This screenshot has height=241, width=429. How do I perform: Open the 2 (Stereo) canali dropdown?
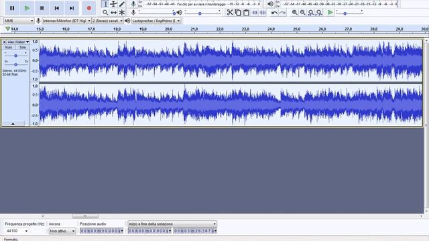point(107,21)
